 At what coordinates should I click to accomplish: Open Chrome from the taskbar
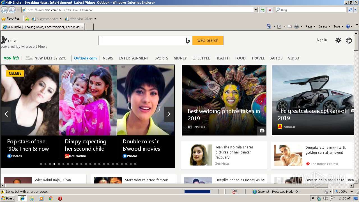[50, 198]
